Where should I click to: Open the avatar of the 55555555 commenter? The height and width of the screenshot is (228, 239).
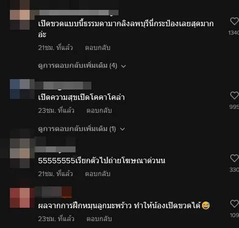20,153
